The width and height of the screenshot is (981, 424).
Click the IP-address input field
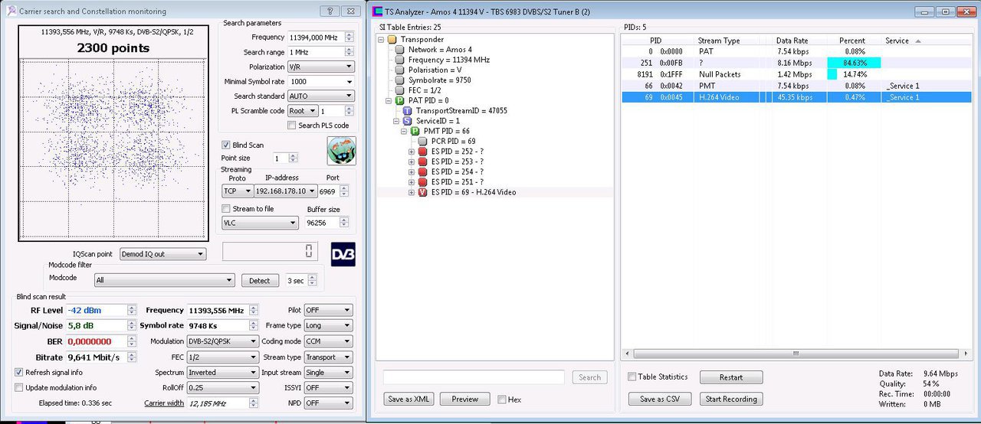(x=285, y=191)
